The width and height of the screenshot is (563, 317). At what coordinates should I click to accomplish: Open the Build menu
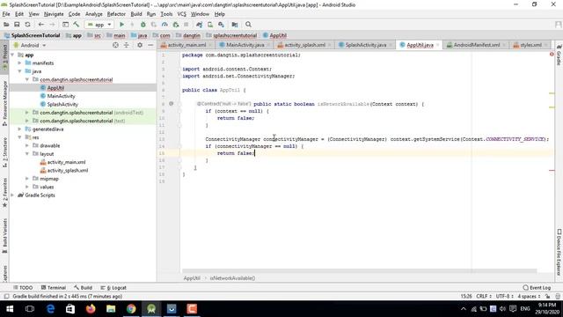pyautogui.click(x=136, y=14)
